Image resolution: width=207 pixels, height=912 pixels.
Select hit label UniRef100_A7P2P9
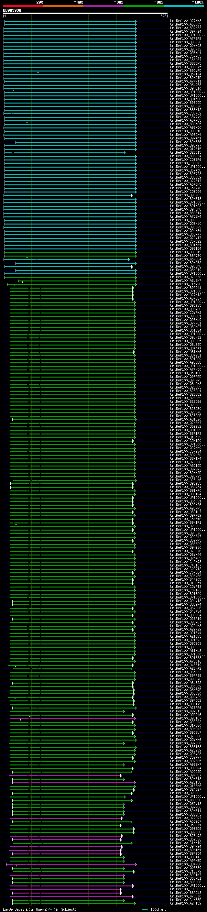[186, 38]
